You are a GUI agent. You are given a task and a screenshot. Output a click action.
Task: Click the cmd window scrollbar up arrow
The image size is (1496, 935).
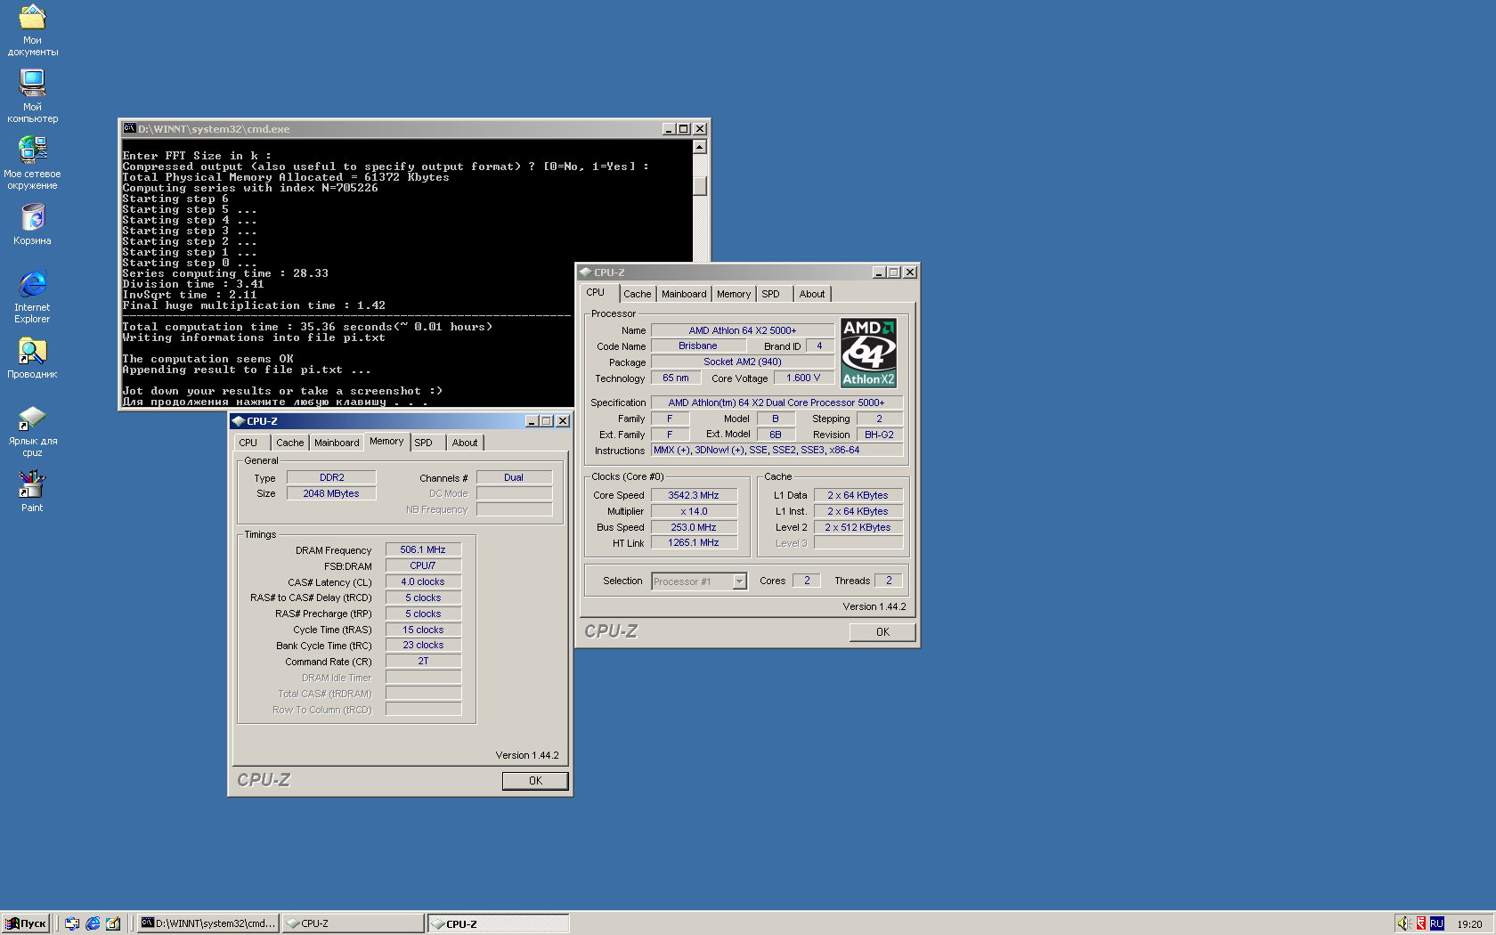coord(700,147)
